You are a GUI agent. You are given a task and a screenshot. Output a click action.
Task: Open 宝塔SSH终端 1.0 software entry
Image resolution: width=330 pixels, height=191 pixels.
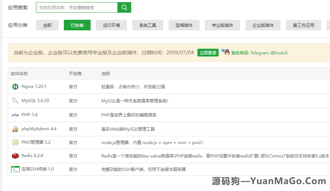pyautogui.click(x=38, y=169)
